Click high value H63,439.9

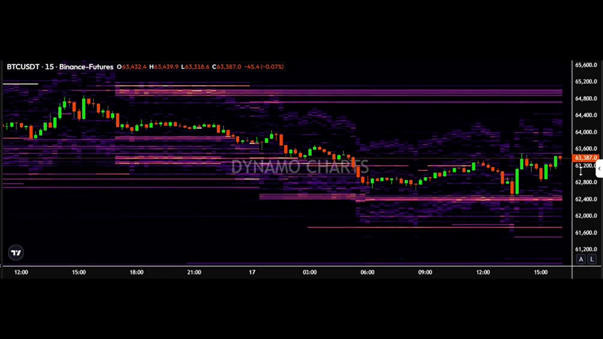click(164, 66)
